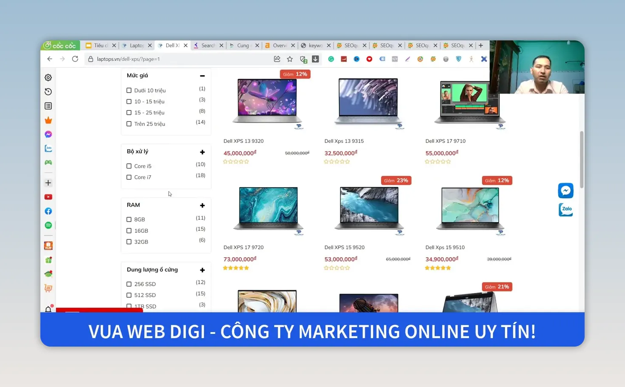Open sidebar notifications bell
Image resolution: width=625 pixels, height=387 pixels.
coord(48,309)
